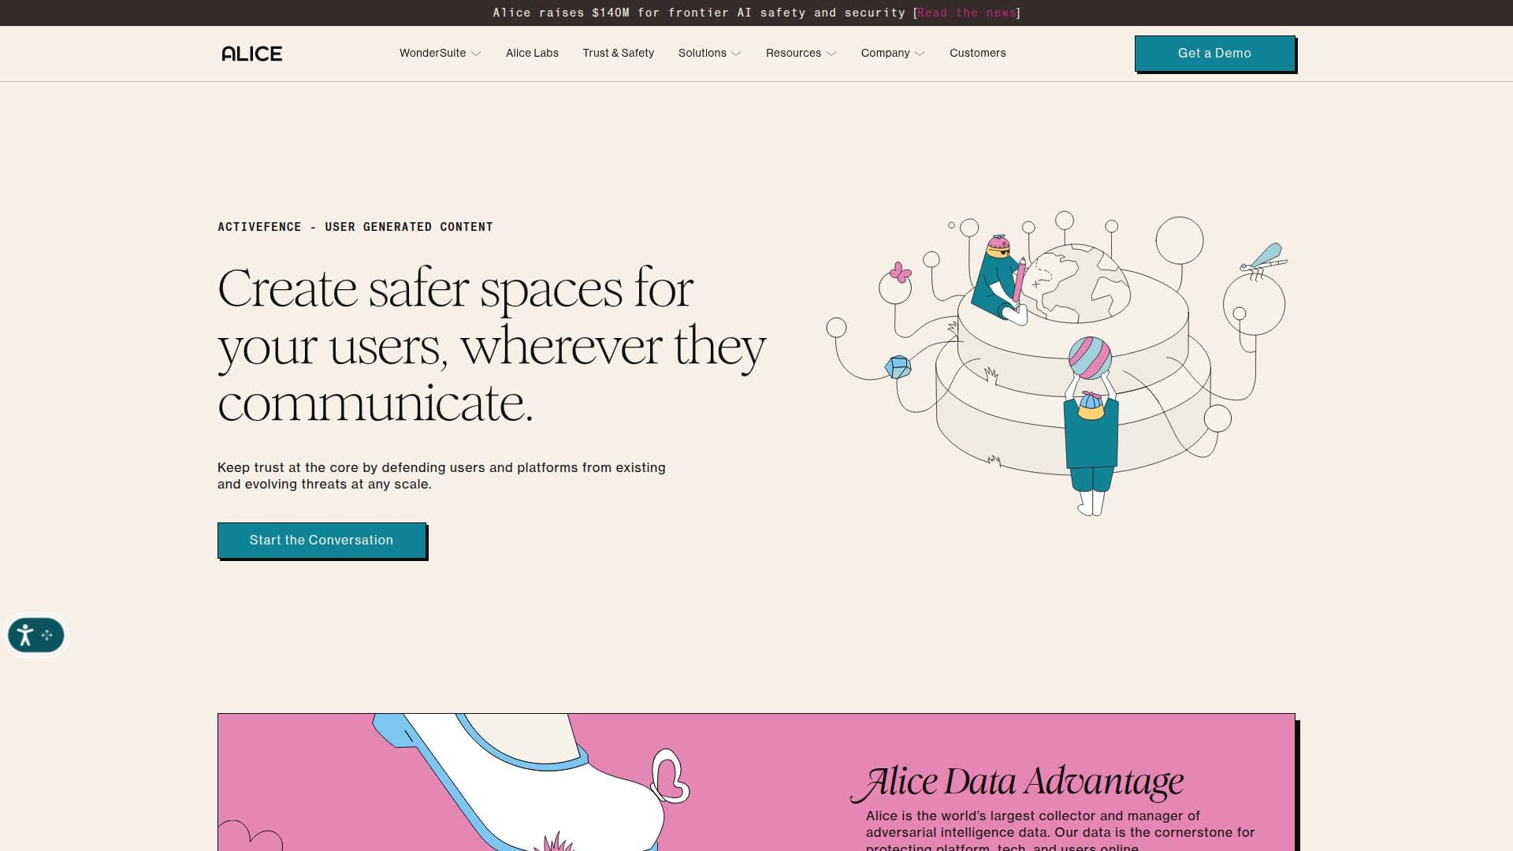Screen dimensions: 1513x851
Task: Click the Get a Demo button
Action: coord(1214,53)
